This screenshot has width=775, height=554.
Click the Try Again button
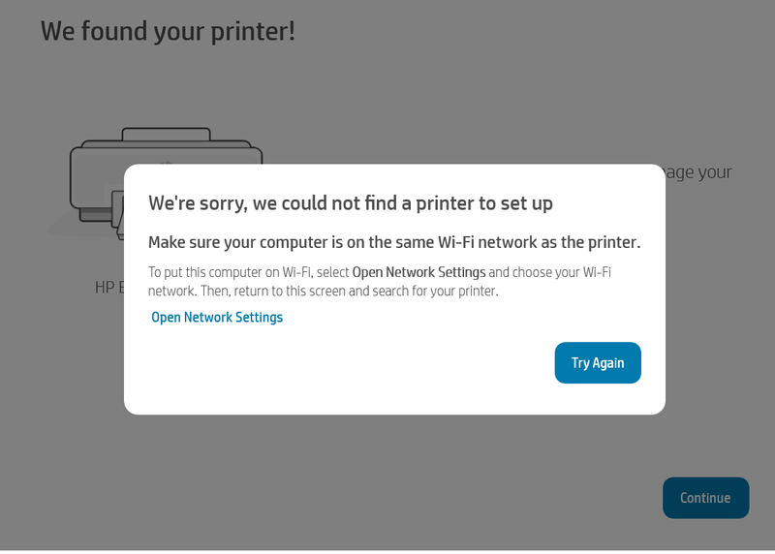point(598,363)
